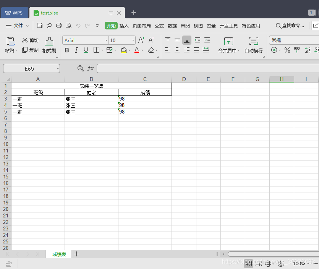Image resolution: width=319 pixels, height=269 pixels.
Task: Click the 粘贴 paste button
Action: (10, 44)
